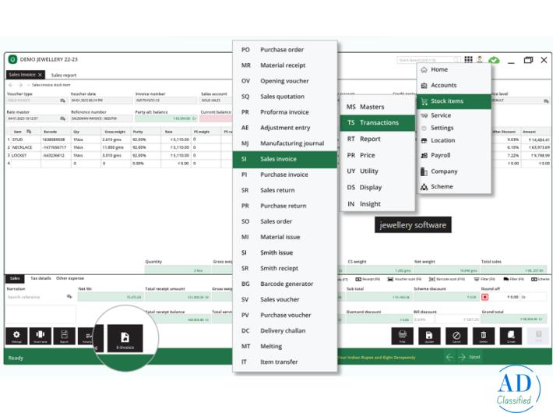Select Manufacturing journal menu entry
Image resolution: width=553 pixels, height=413 pixels.
click(285, 143)
